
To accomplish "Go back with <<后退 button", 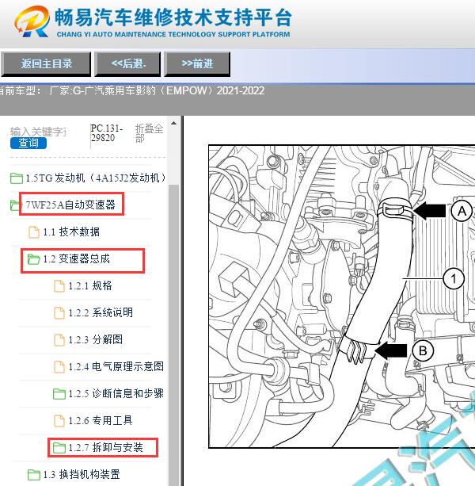I will pyautogui.click(x=127, y=64).
